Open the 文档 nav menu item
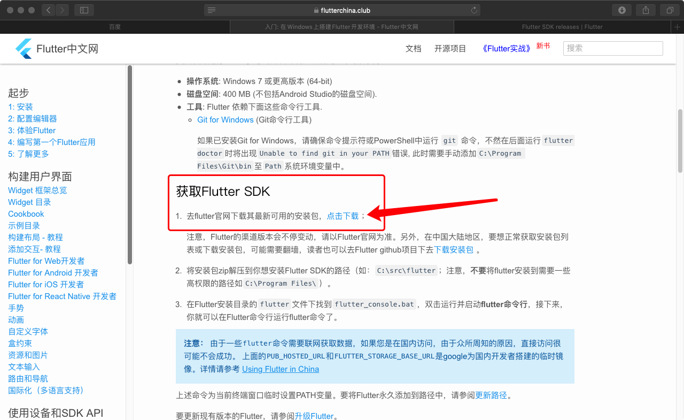This screenshot has width=684, height=420. click(x=414, y=48)
